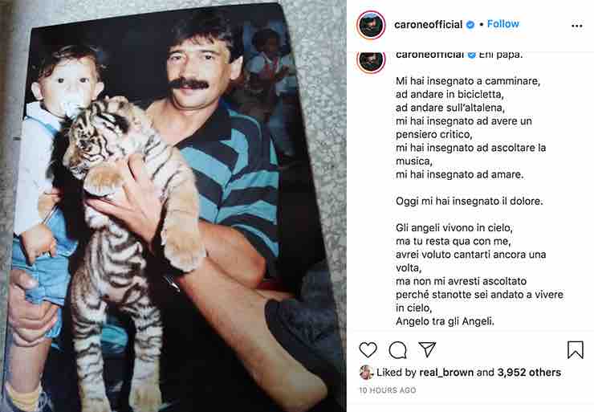Click the caption line 'Angelo tra gli Angeli'

(445, 321)
